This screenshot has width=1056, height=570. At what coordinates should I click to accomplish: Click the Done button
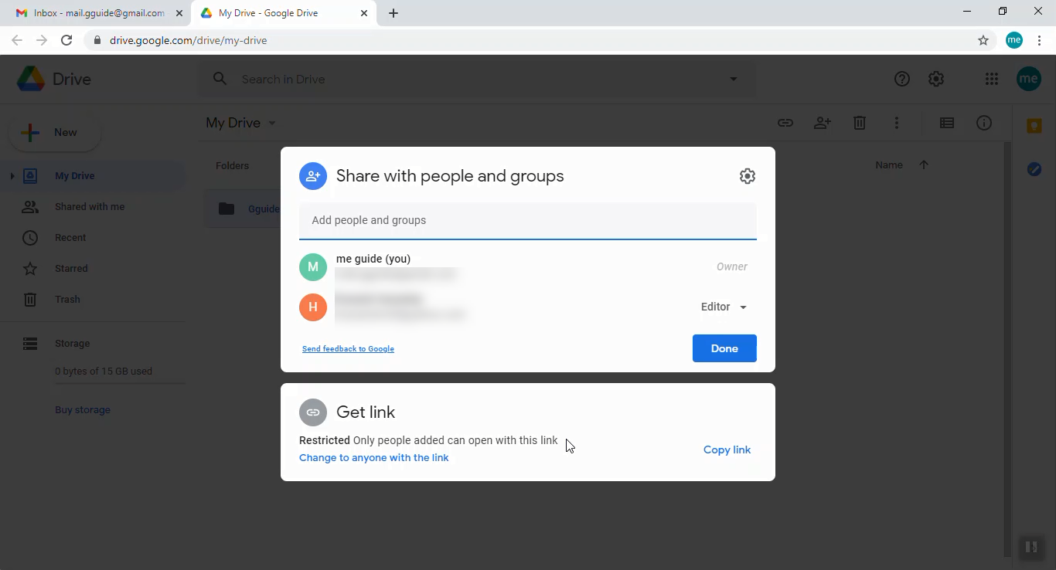(724, 348)
